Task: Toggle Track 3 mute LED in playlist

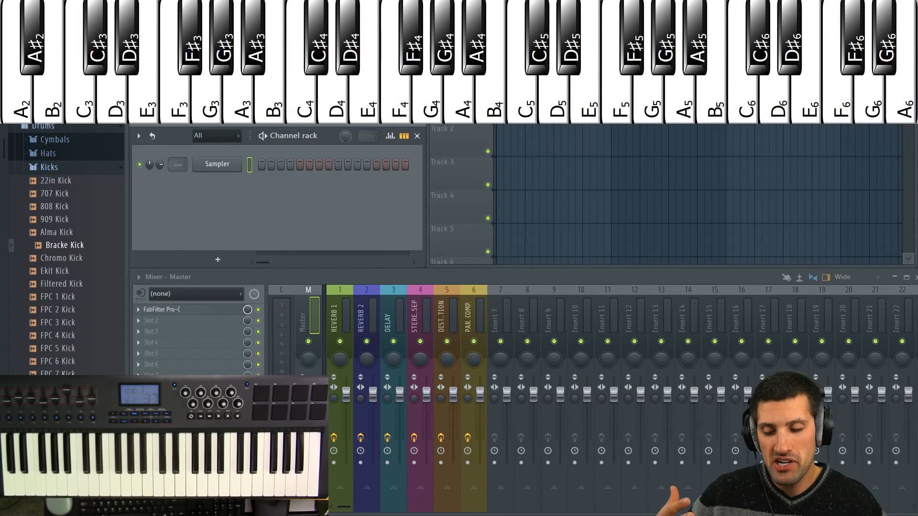Action: pos(488,185)
